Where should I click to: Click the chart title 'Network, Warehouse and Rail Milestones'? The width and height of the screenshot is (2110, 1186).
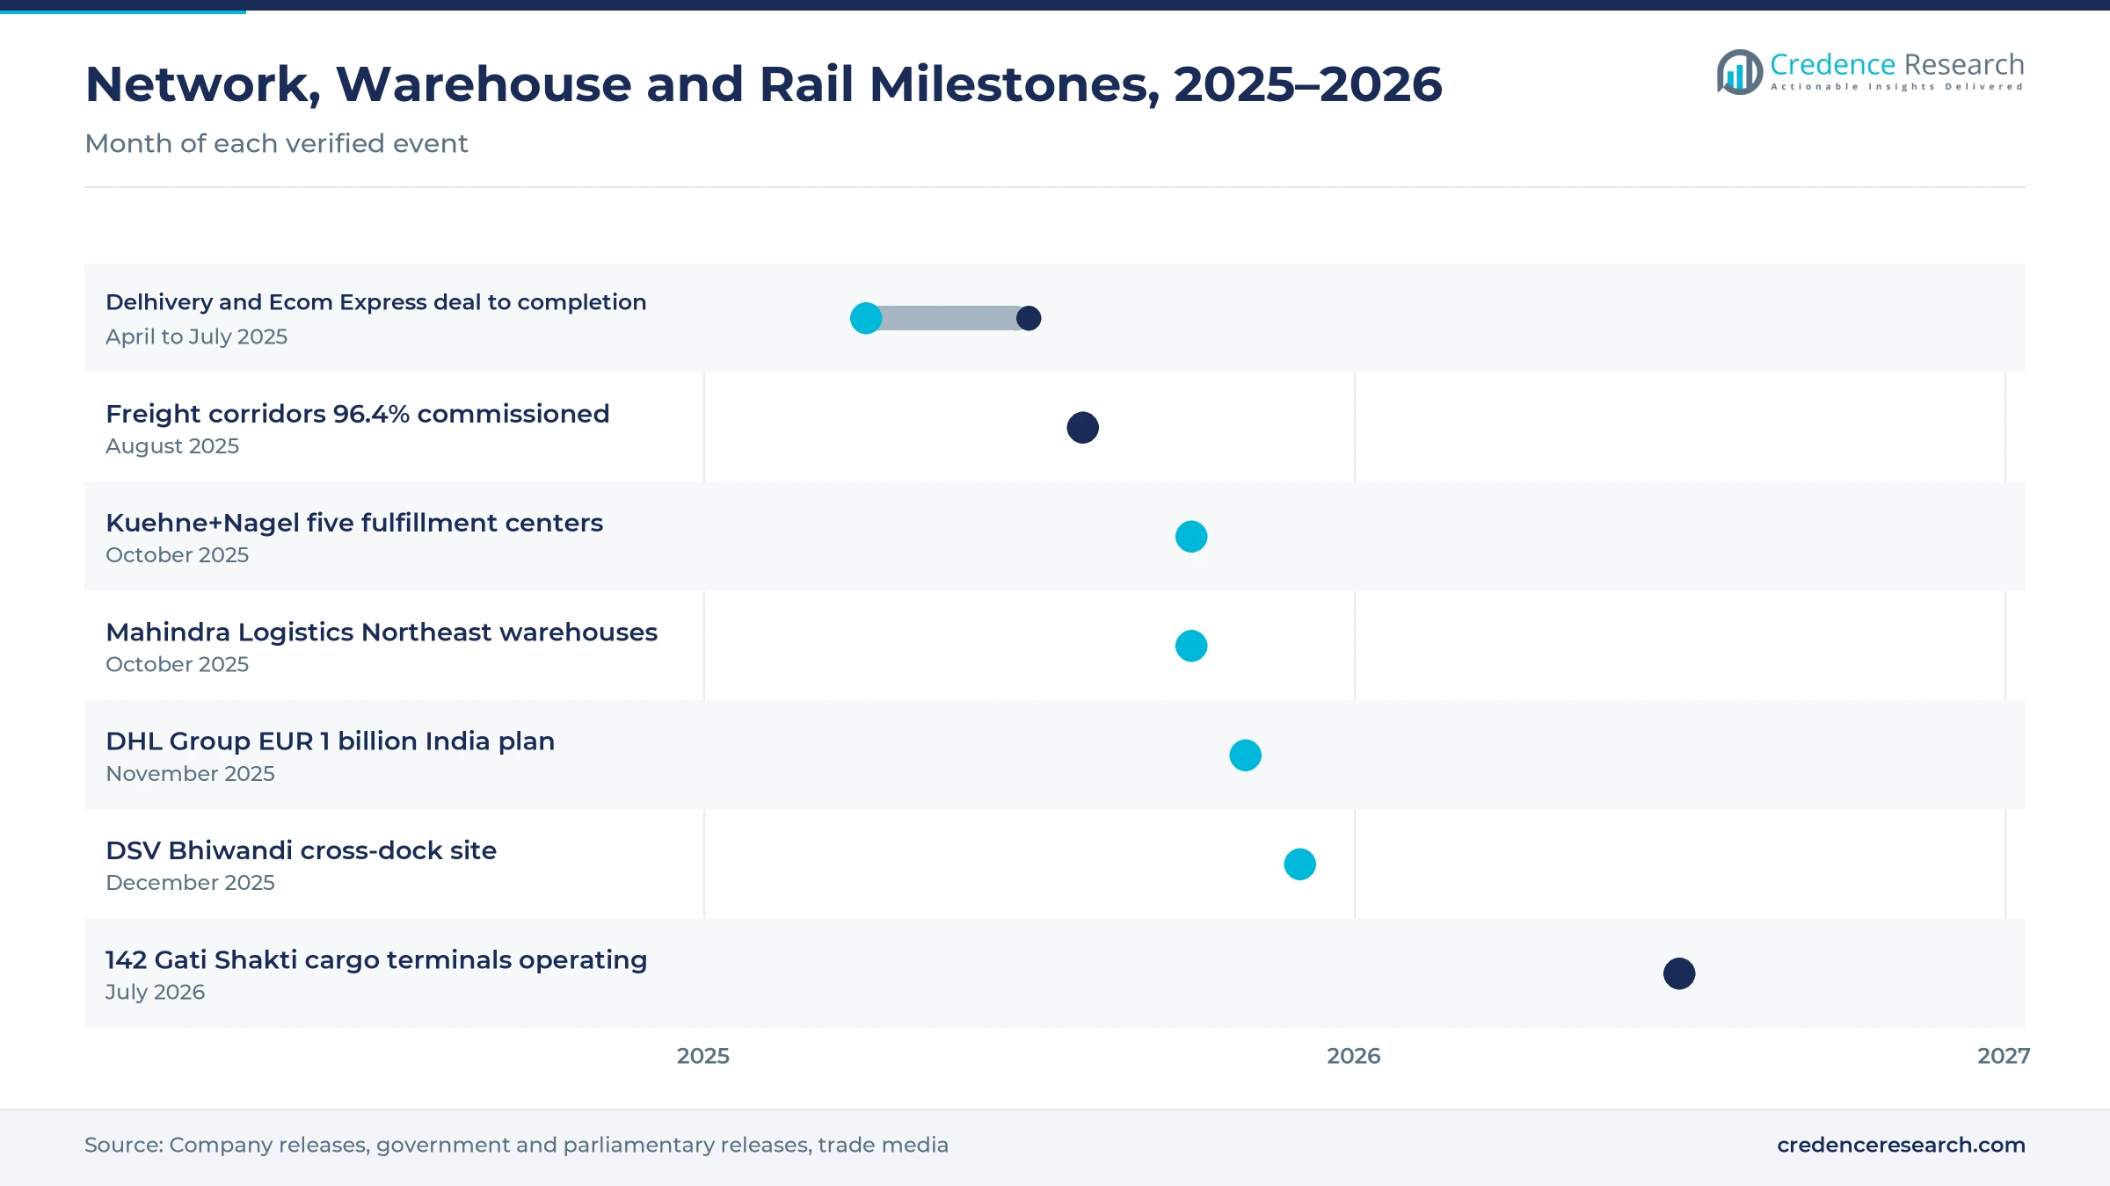click(763, 84)
